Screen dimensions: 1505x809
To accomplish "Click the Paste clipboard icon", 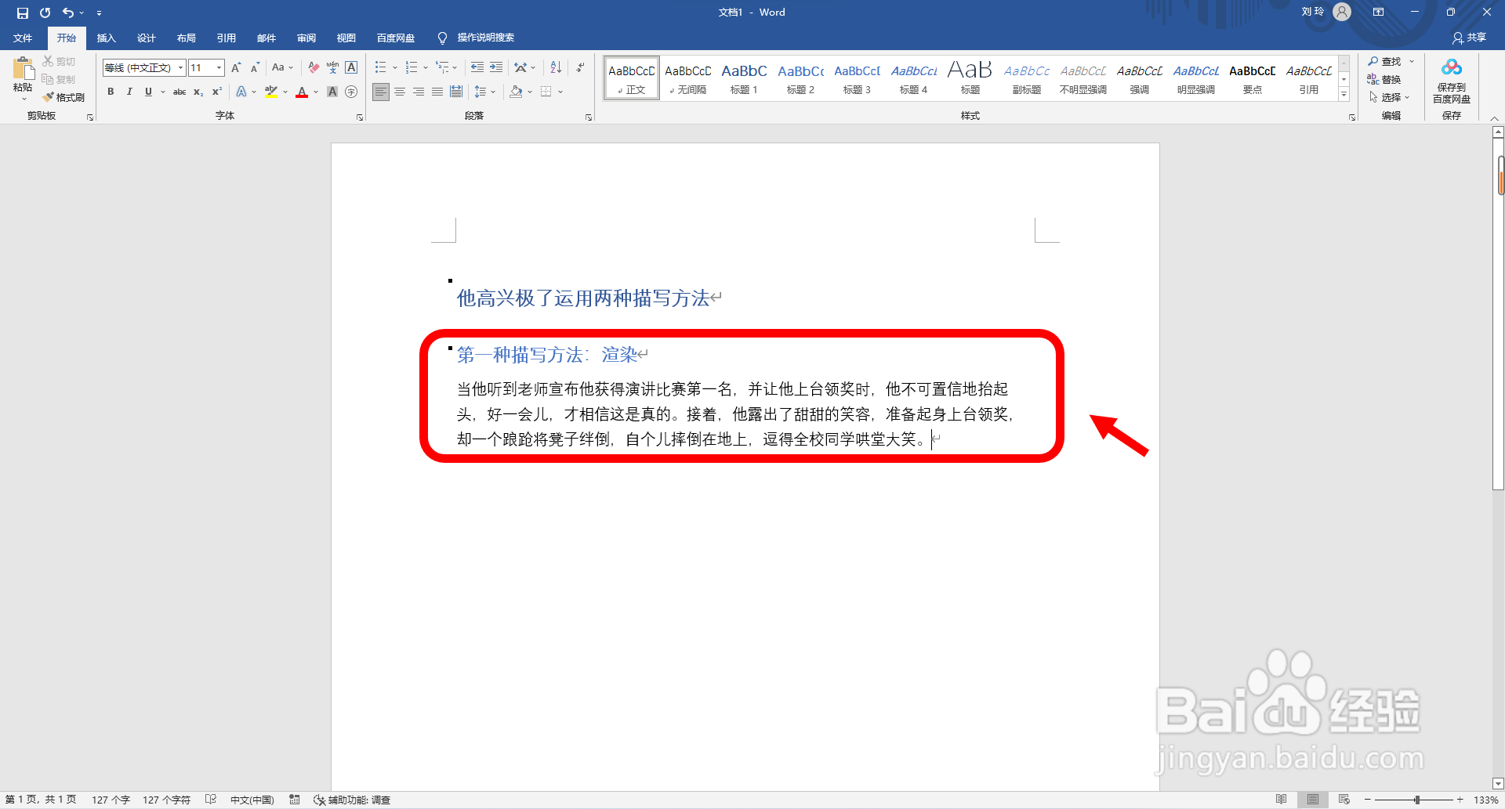I will pyautogui.click(x=23, y=70).
